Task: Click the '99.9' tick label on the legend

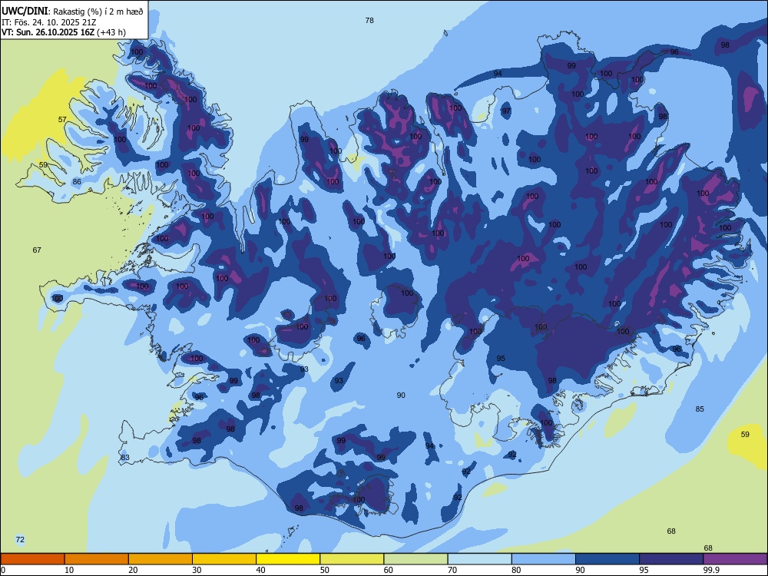Action: click(711, 570)
